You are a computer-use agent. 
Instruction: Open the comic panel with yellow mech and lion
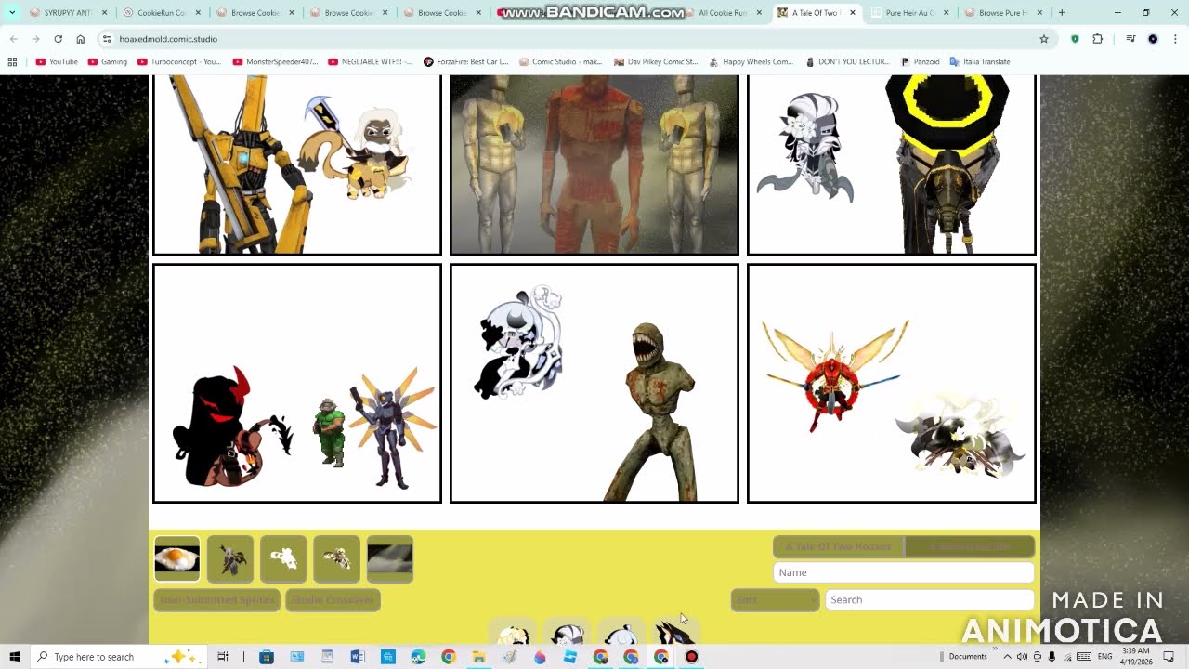[x=297, y=164]
